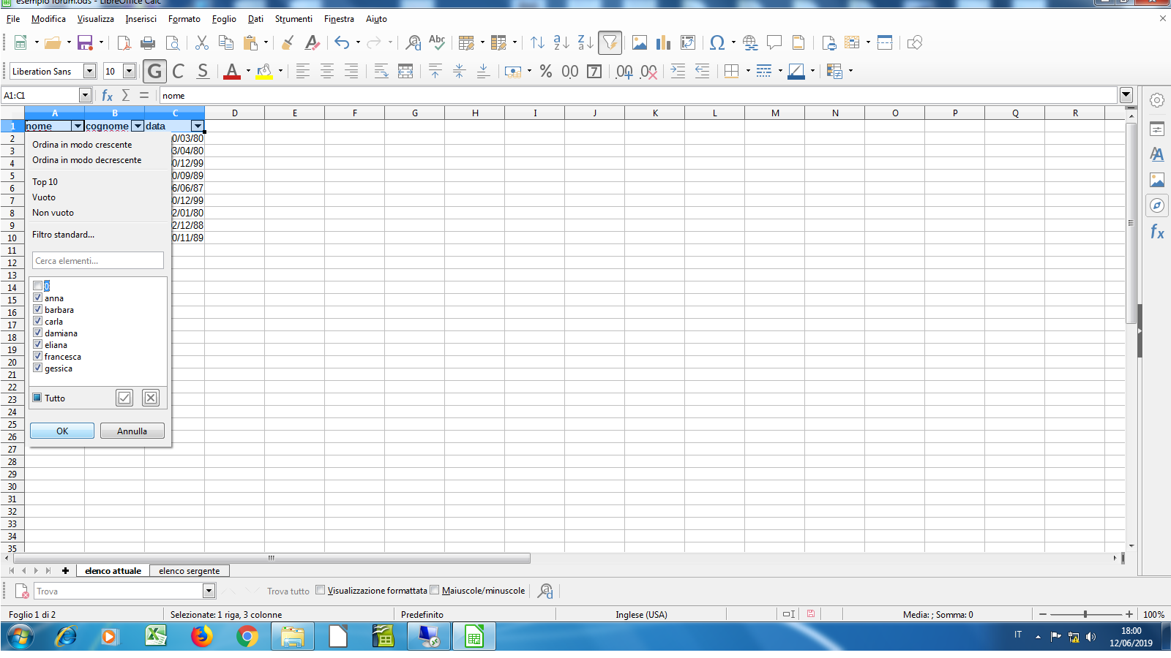
Task: Click the Sort Ascending toolbar icon
Action: point(561,43)
